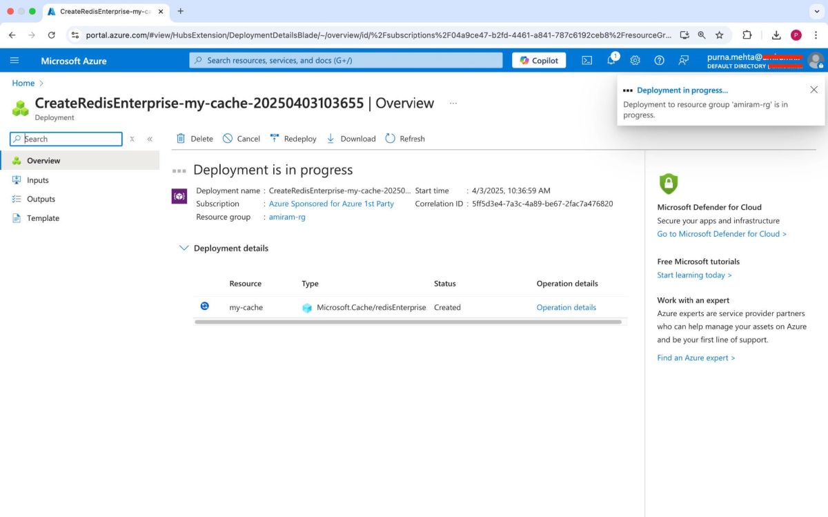The width and height of the screenshot is (828, 517).
Task: Open the notifications bell icon
Action: tap(611, 61)
